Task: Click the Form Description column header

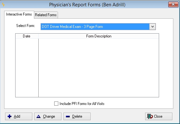Action: [x=99, y=36]
